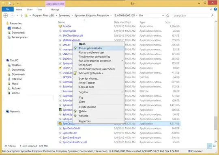This screenshot has width=219, height=155.
Task: Click the SmcGui application icon
Action: coord(60,26)
